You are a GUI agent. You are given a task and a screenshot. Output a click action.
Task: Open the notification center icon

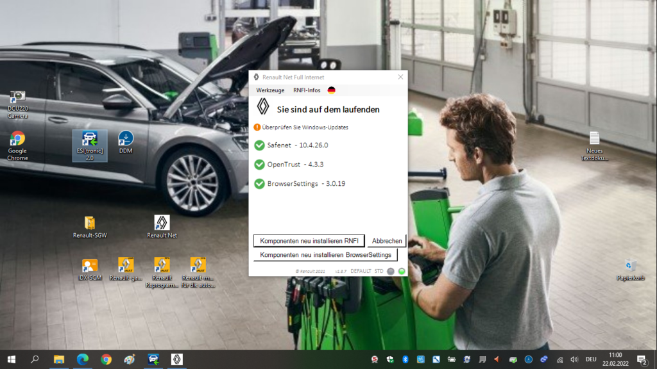click(x=642, y=359)
